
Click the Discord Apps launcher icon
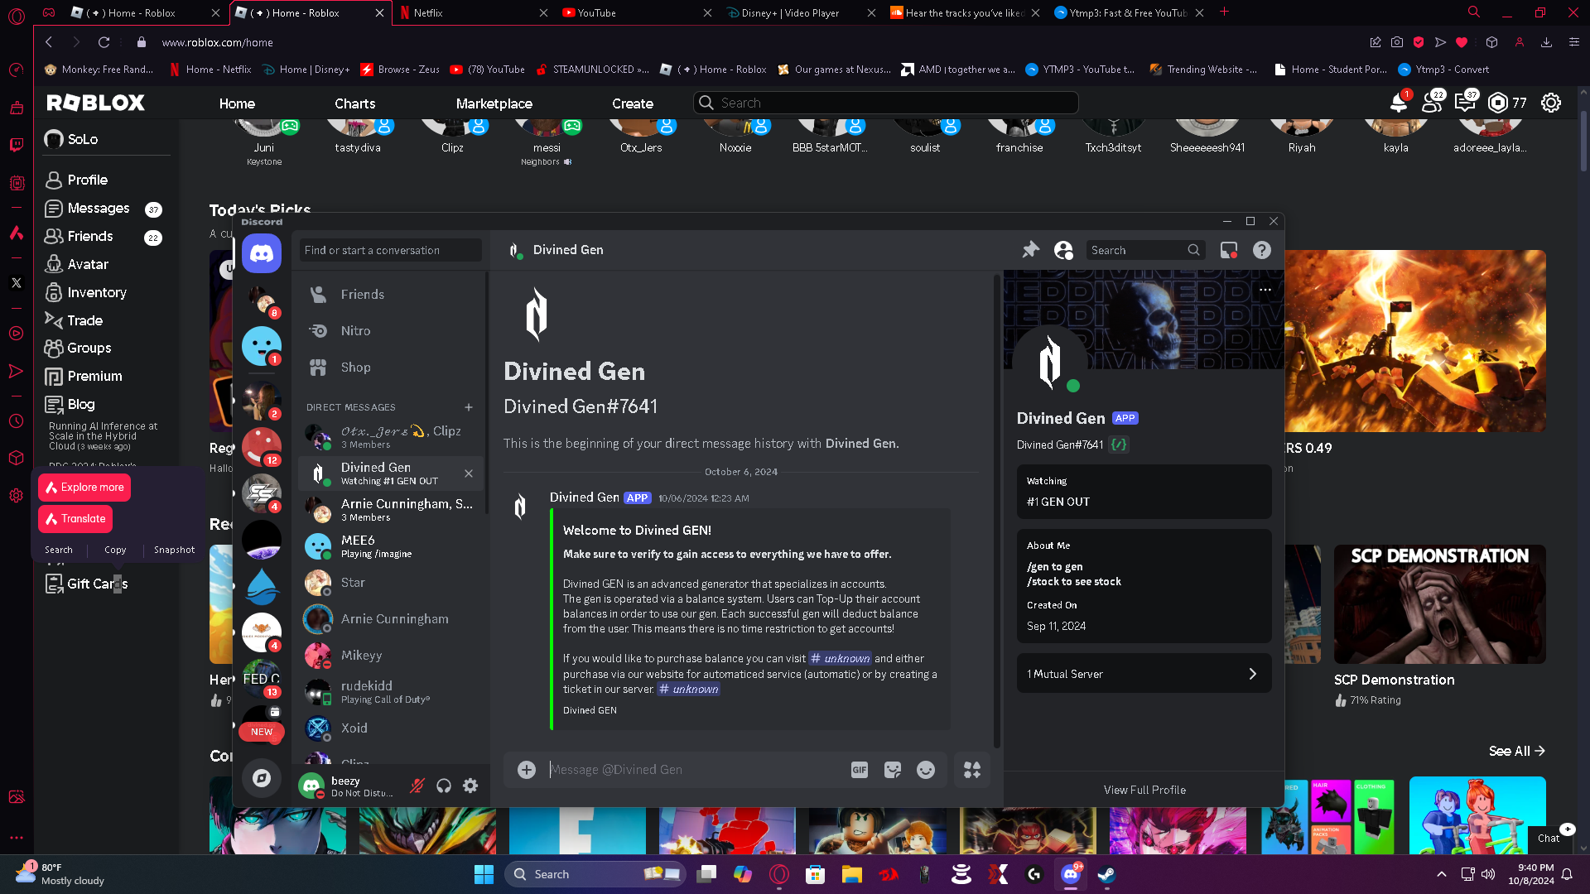[972, 770]
